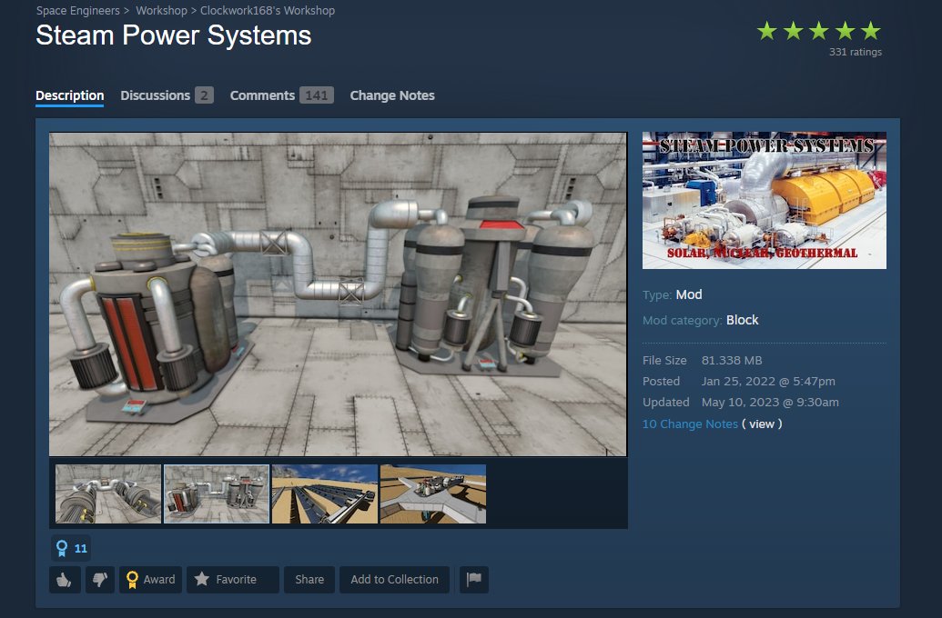Viewport: 942px width, 618px height.
Task: Click the Posted date Jan 25, 2022
Action: (768, 381)
